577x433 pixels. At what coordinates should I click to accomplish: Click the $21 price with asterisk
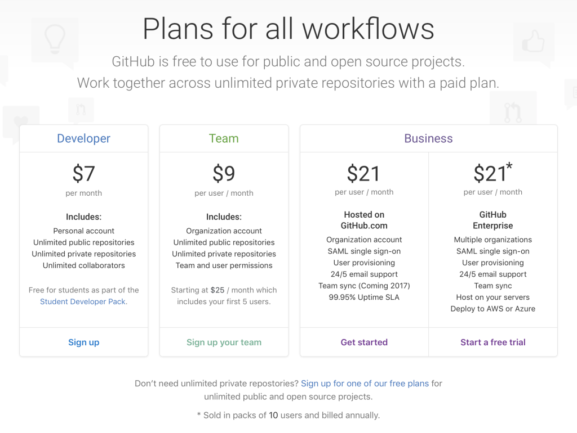(492, 173)
